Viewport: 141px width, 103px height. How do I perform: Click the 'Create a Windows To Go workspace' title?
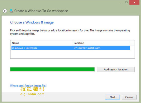click(41, 11)
